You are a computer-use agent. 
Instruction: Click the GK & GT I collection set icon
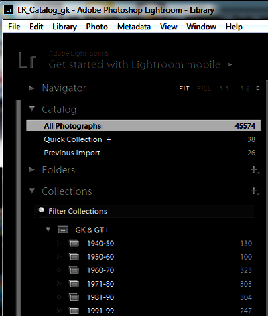tap(63, 230)
